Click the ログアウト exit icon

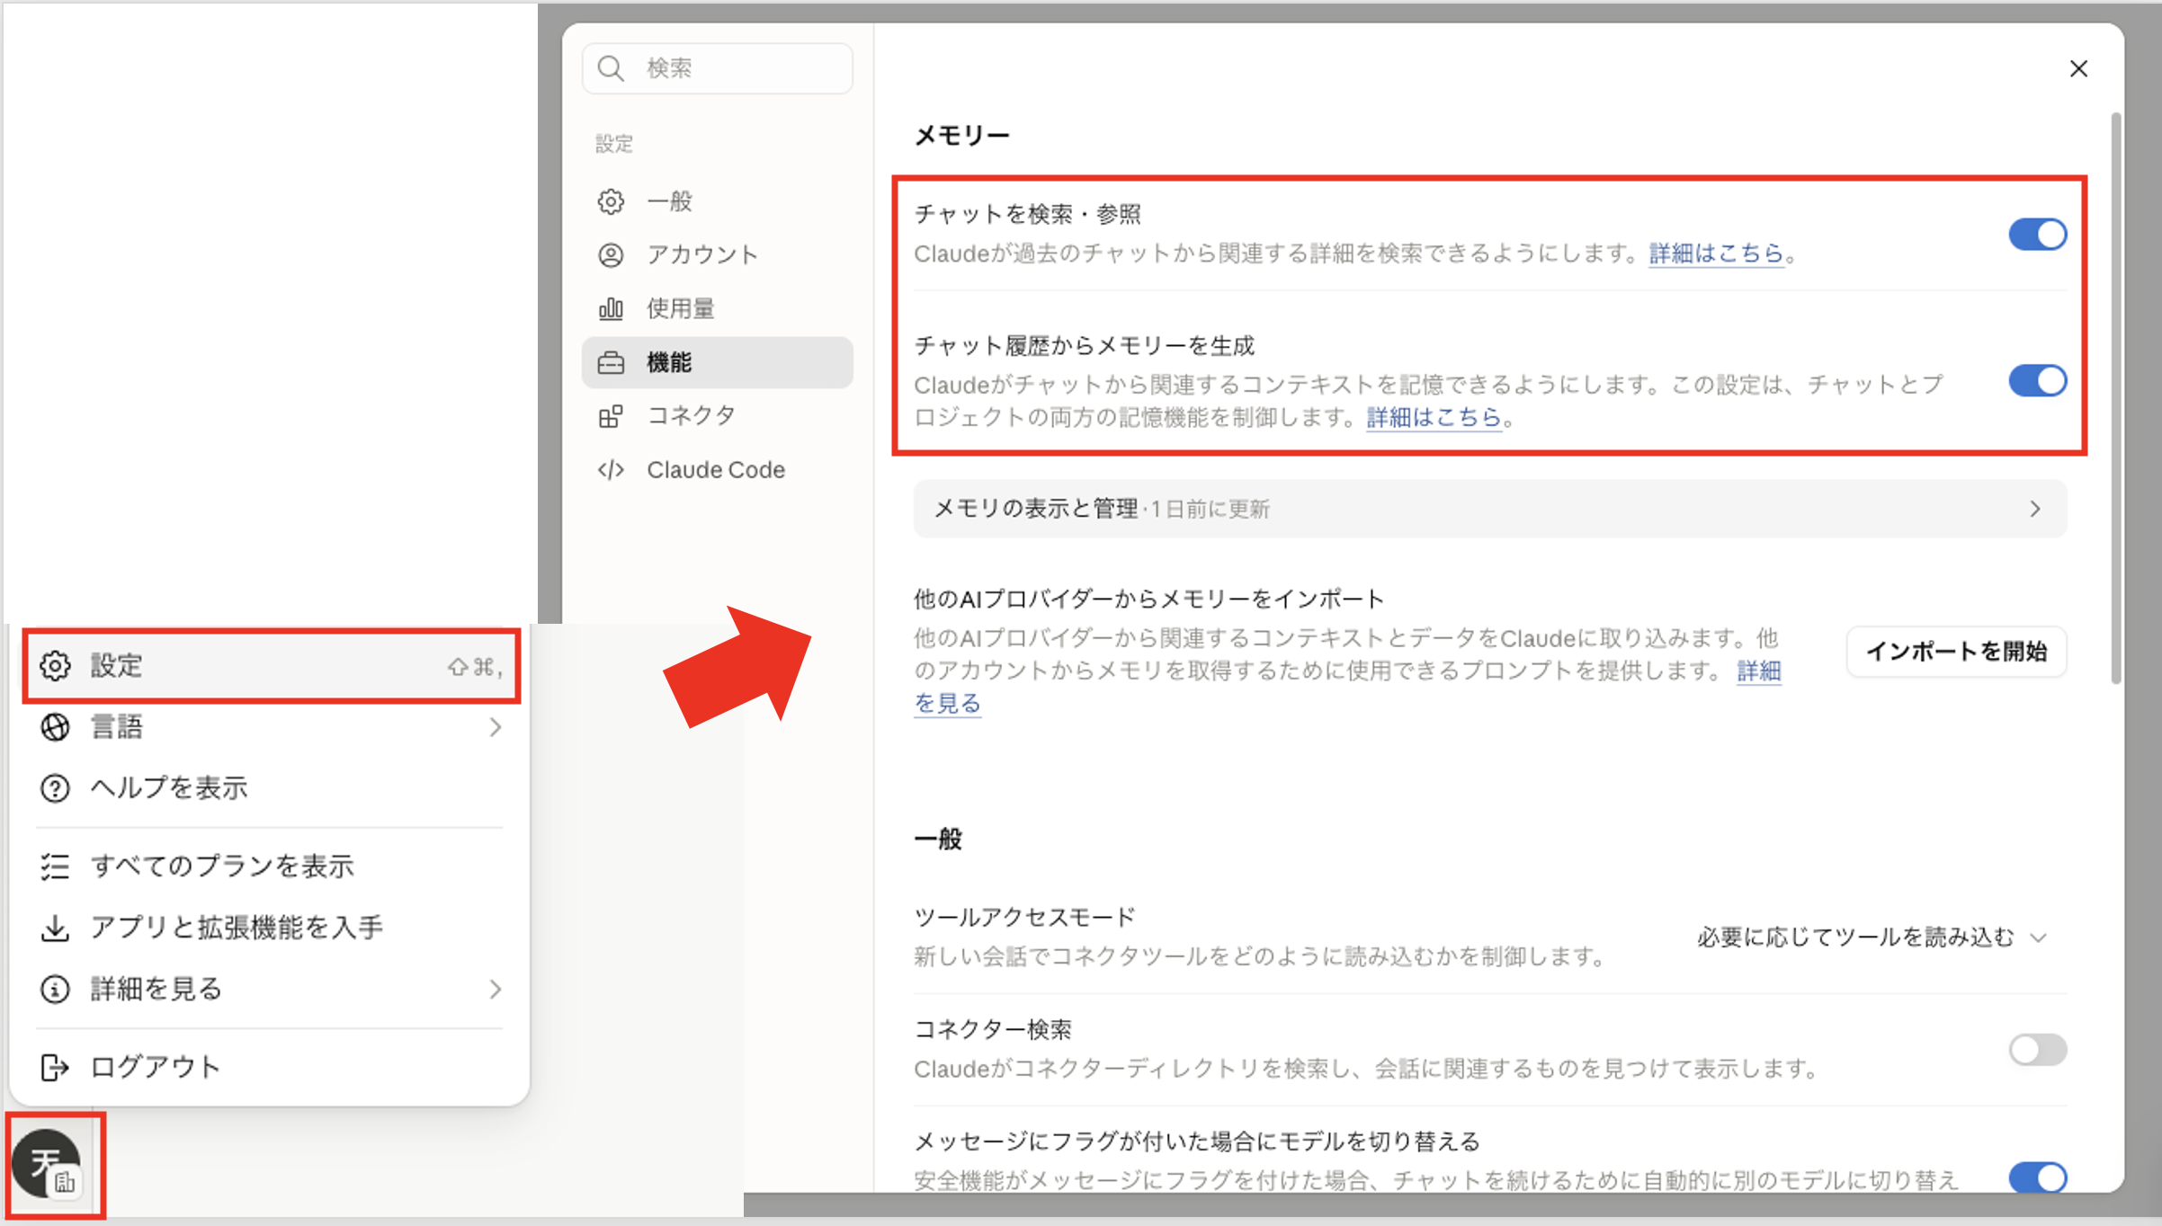[55, 1067]
